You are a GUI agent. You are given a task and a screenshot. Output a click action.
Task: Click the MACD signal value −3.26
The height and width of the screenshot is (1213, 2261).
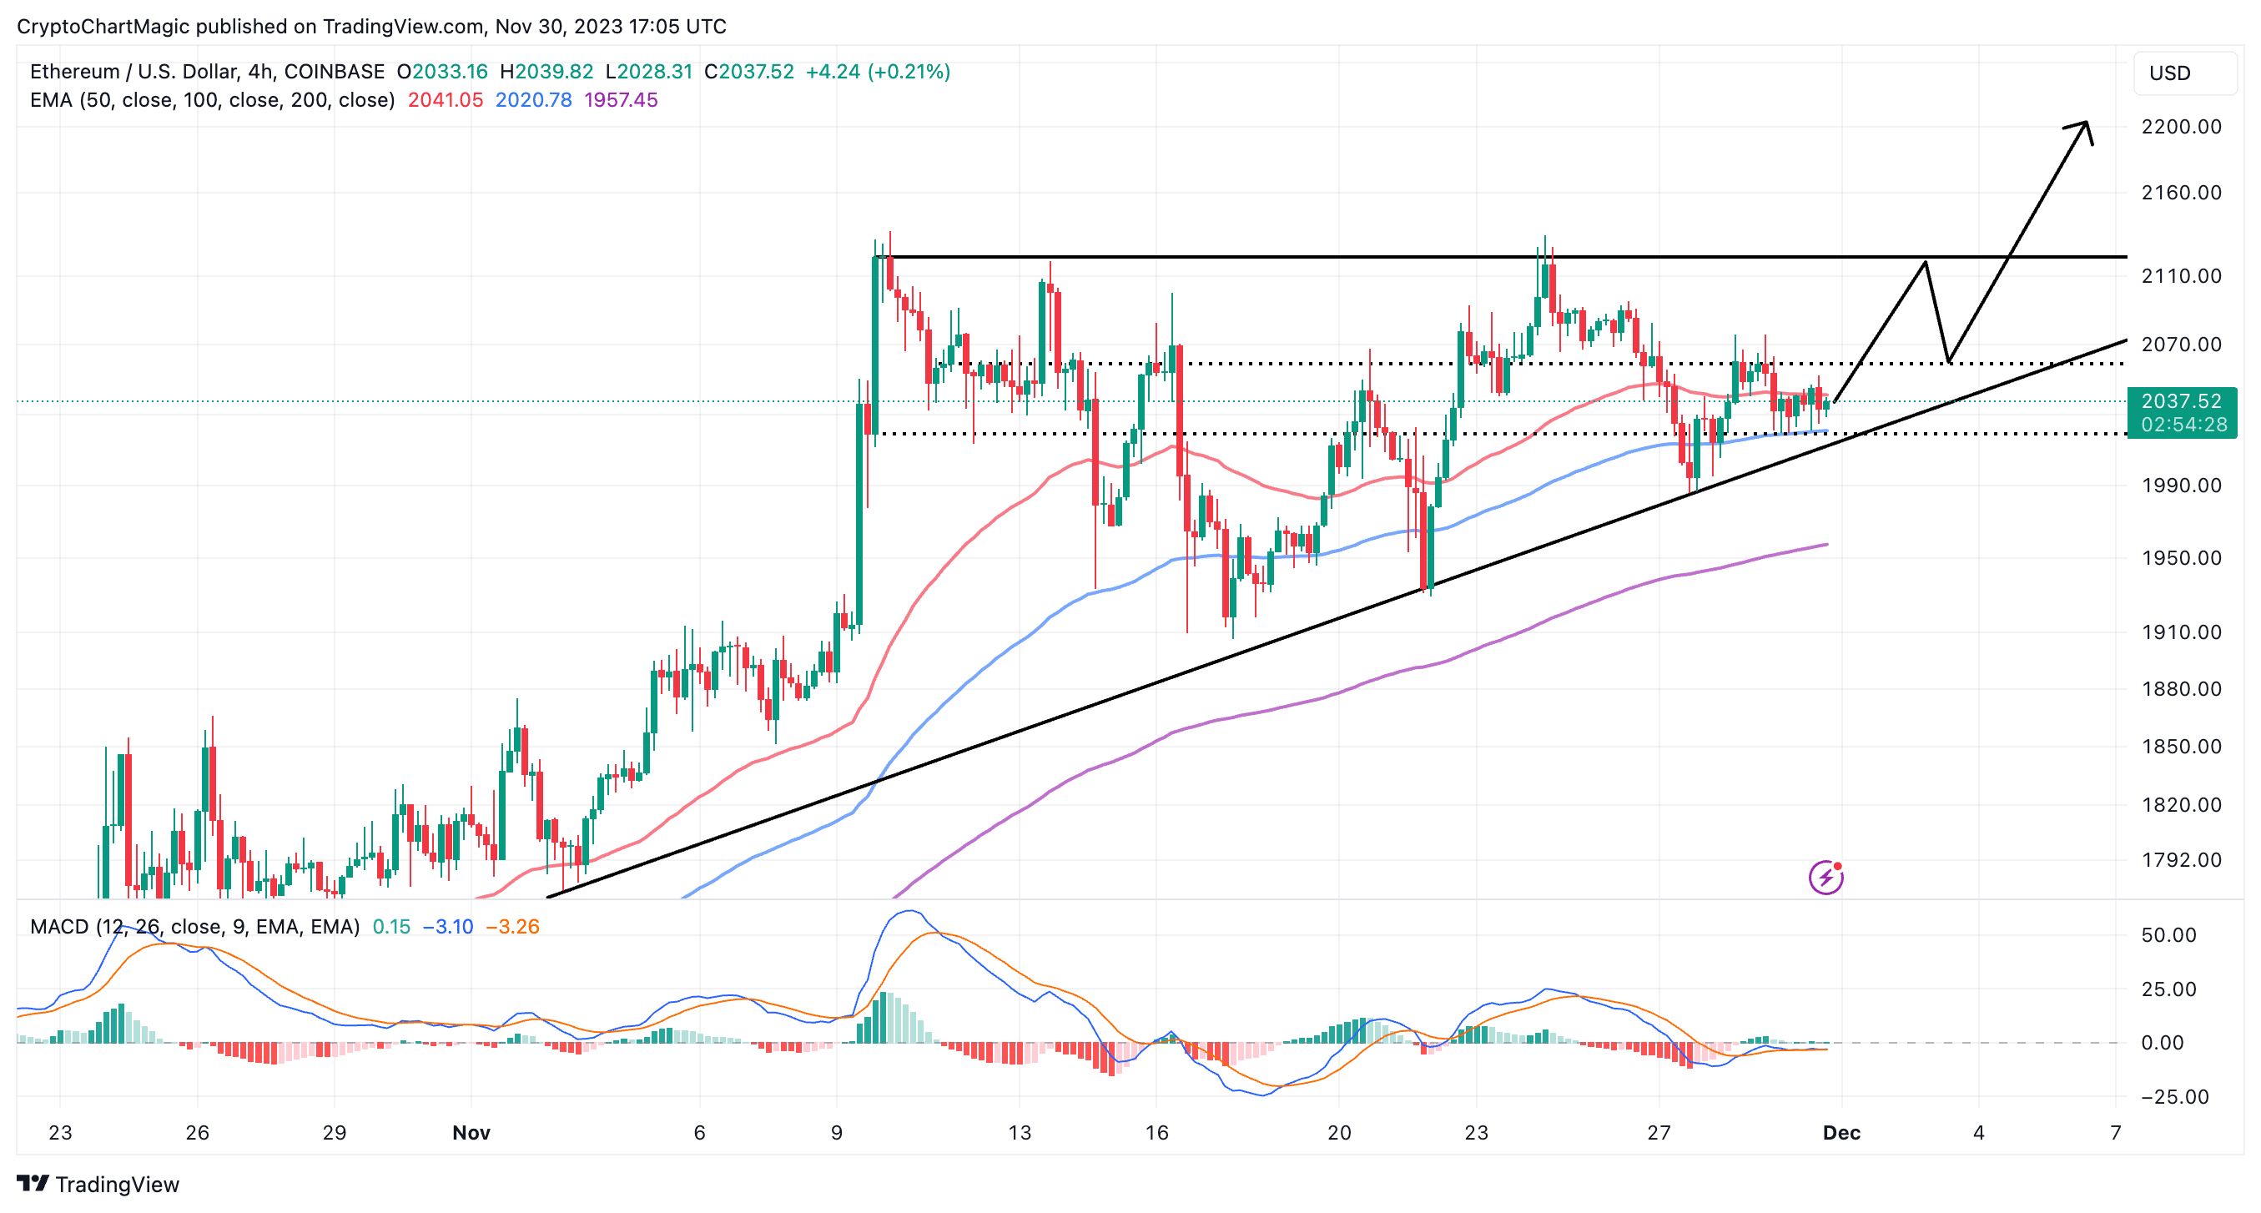(x=512, y=927)
